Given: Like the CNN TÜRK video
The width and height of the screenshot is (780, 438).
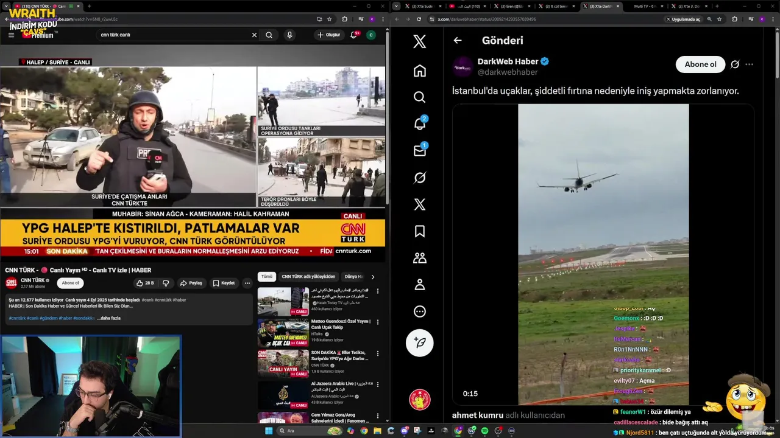Looking at the screenshot, I should (x=145, y=283).
